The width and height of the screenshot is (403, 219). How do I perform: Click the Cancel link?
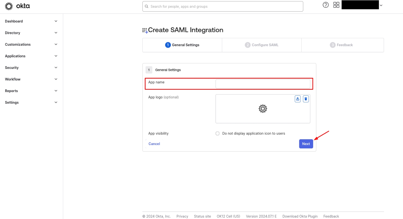pos(154,144)
